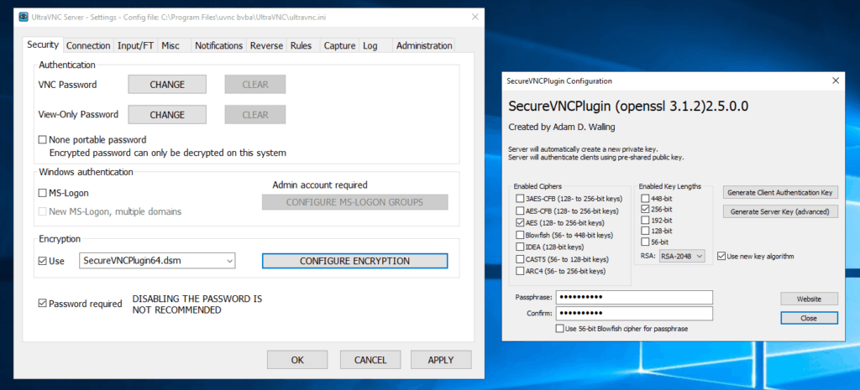Click CANCEL in UltraVNC settings
The image size is (860, 390).
coord(370,360)
